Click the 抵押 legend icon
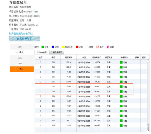Viewport: 151px width, 134px height. click(98, 47)
